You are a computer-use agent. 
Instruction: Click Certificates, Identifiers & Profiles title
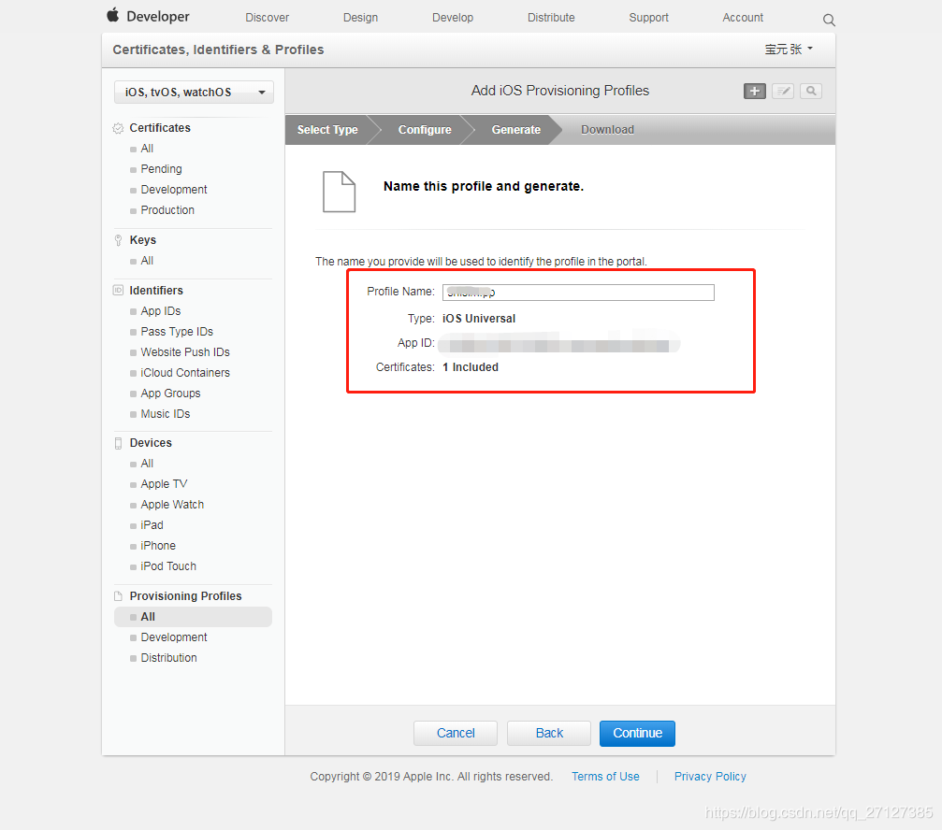(x=218, y=50)
